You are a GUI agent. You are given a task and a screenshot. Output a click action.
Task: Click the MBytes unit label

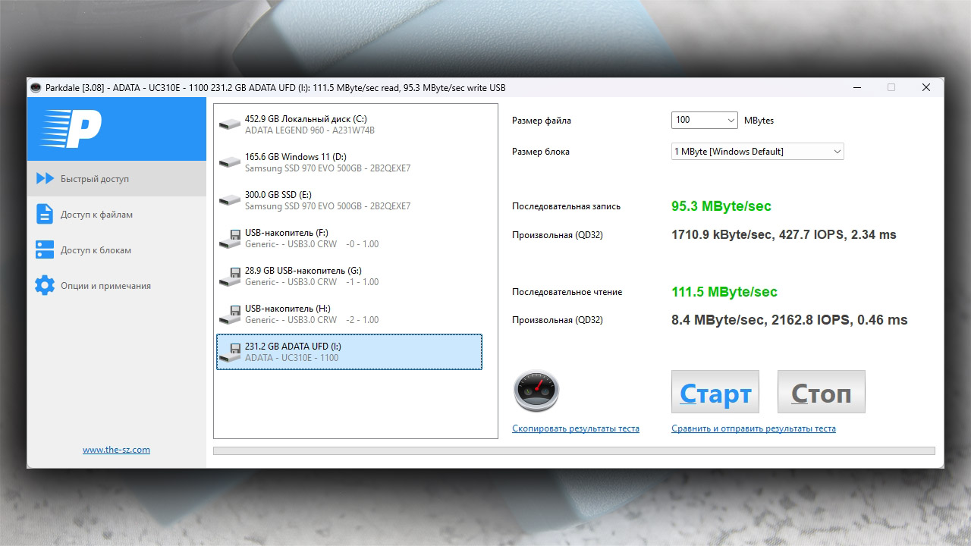click(x=759, y=121)
